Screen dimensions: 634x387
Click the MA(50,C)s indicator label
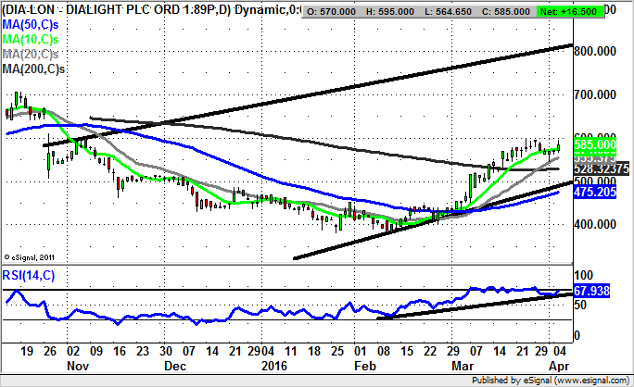pyautogui.click(x=30, y=24)
